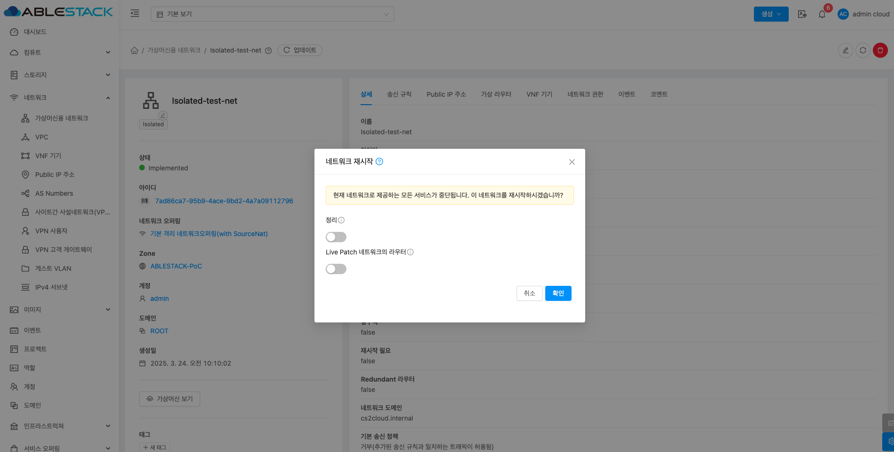Screen dimensions: 894x452
Task: Open the 기본 보기 view dropdown
Action: point(272,14)
